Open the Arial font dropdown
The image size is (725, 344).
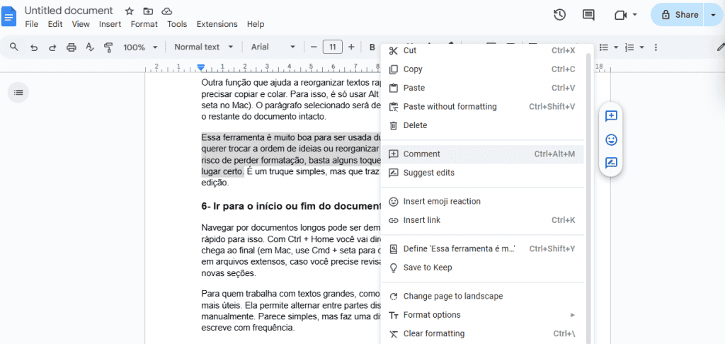pyautogui.click(x=273, y=47)
